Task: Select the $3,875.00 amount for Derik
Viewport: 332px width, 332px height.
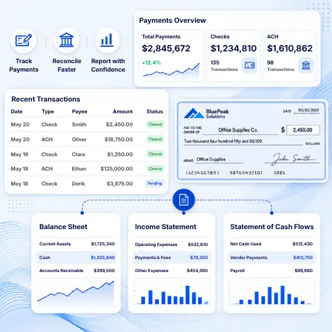Action: 120,184
